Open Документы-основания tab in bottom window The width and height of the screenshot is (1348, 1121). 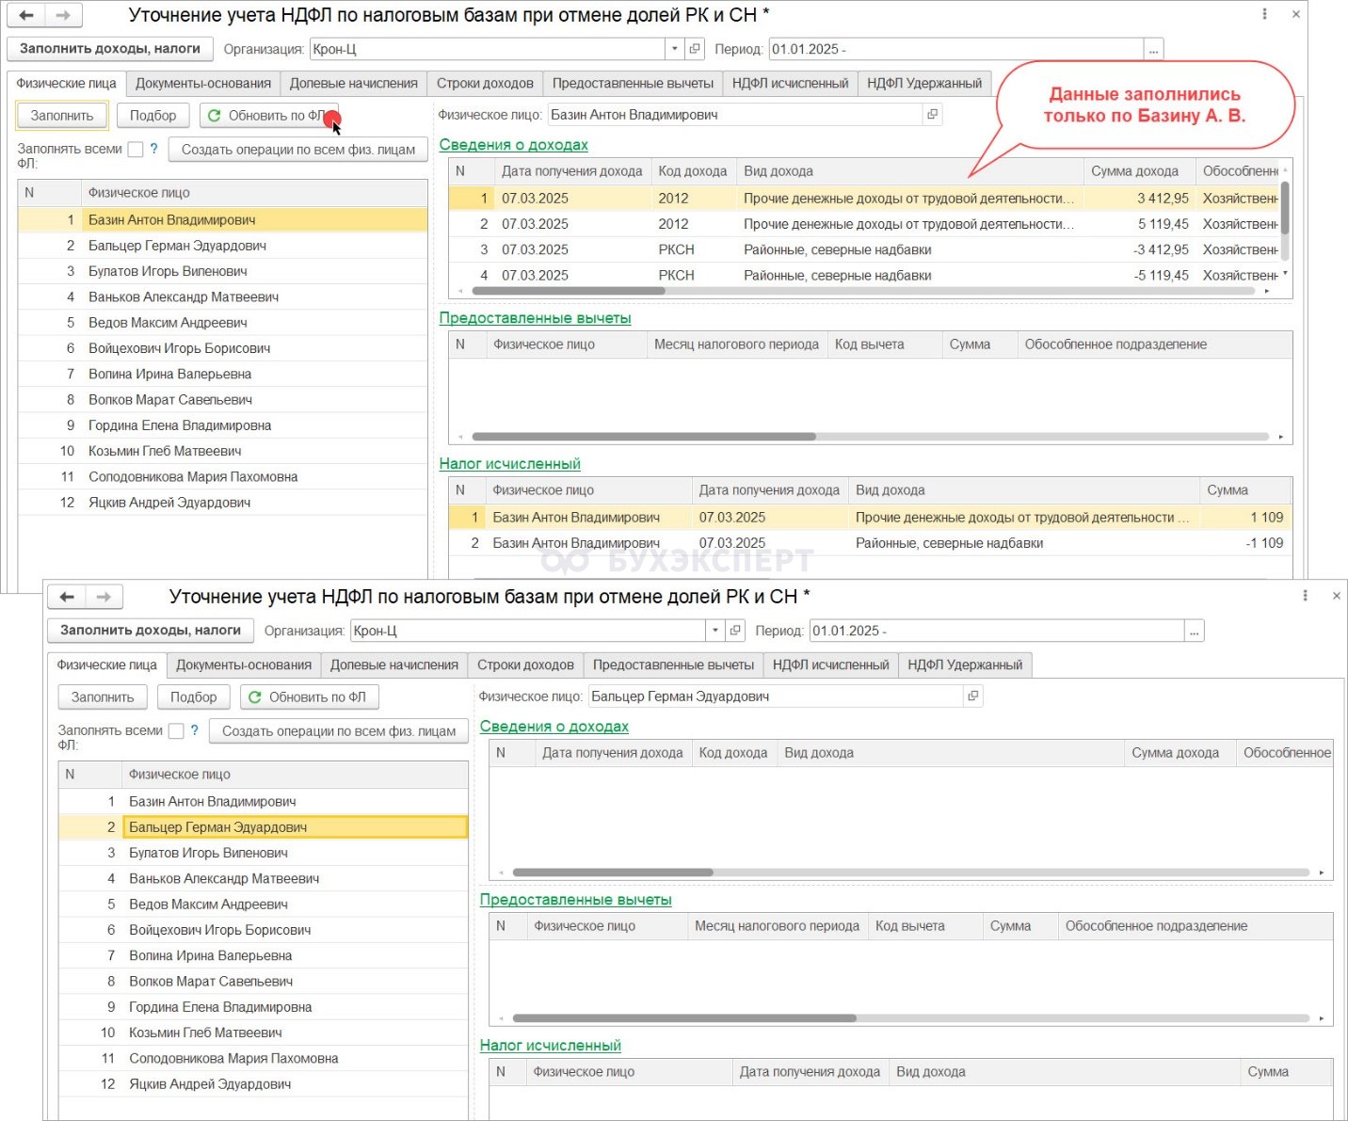244,665
